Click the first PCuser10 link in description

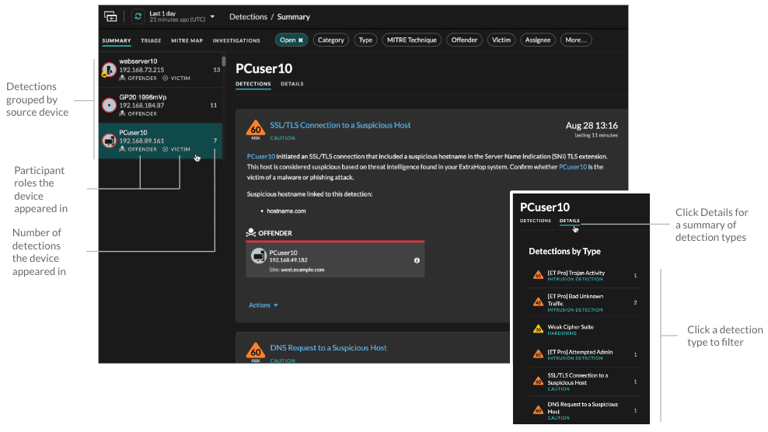click(261, 157)
